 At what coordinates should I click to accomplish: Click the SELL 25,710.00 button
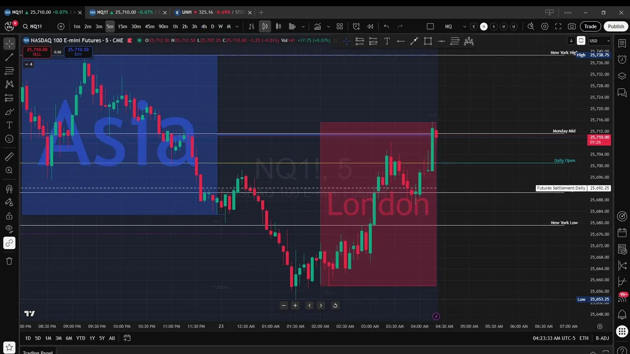tap(37, 52)
